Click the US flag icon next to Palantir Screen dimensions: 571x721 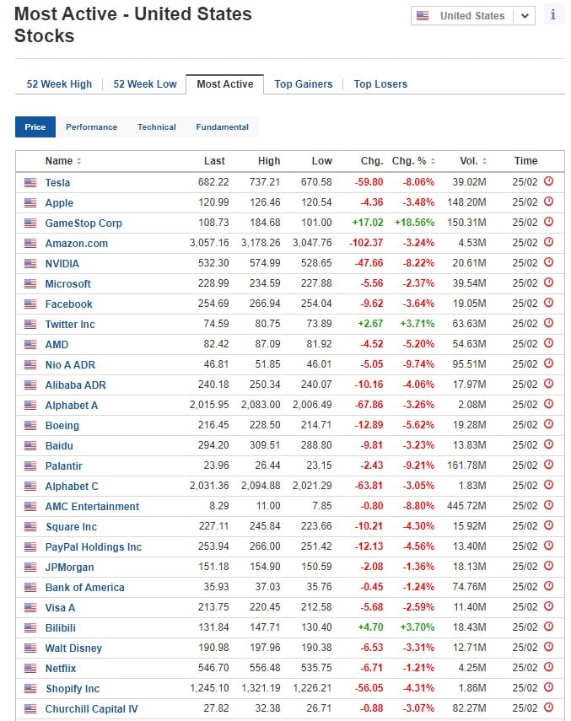tap(30, 465)
